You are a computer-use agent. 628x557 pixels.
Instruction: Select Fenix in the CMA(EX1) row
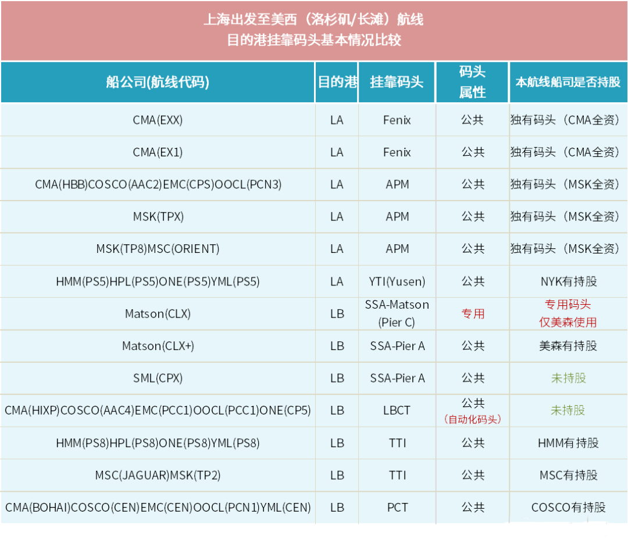pos(397,152)
